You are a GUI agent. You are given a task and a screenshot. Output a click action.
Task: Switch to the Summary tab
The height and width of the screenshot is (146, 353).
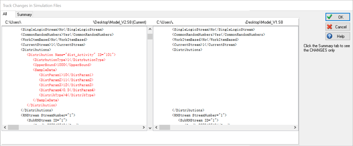pyautogui.click(x=24, y=14)
